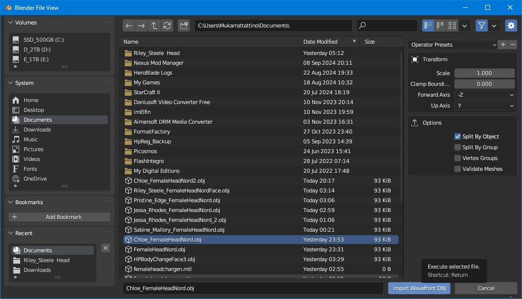The height and width of the screenshot is (299, 522).
Task: Select Sabine_Mallory_FemaleHeadNord.obj file
Action: coord(261,230)
